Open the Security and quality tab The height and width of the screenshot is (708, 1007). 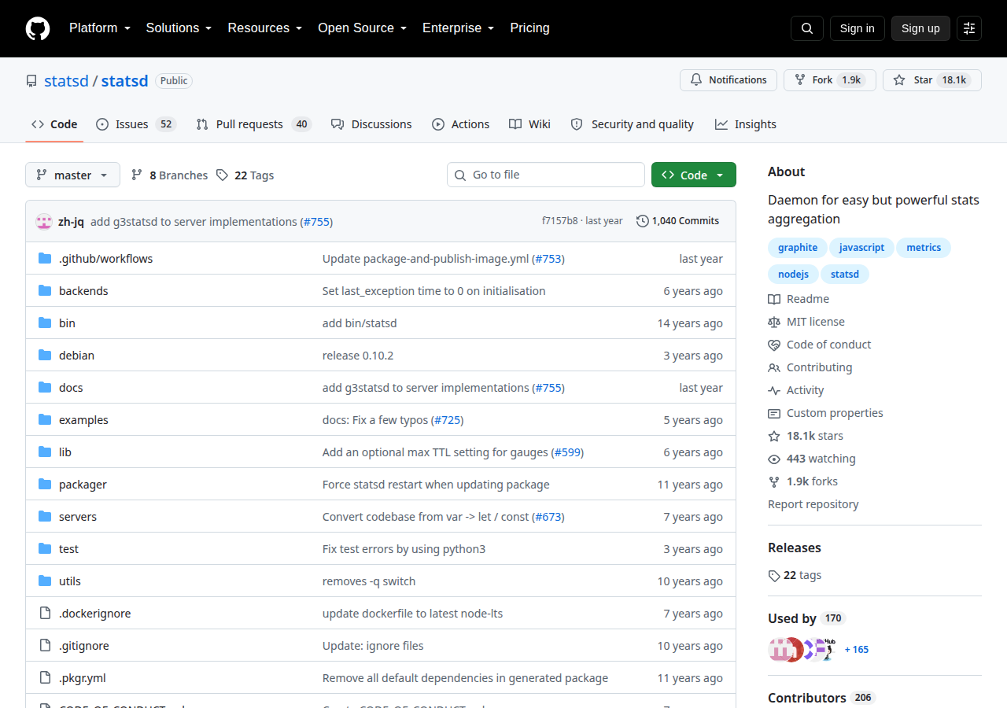click(633, 124)
